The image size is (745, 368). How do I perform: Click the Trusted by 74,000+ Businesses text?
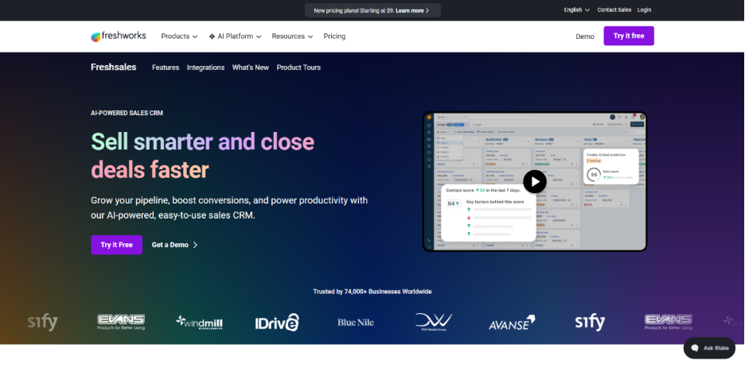pyautogui.click(x=372, y=292)
